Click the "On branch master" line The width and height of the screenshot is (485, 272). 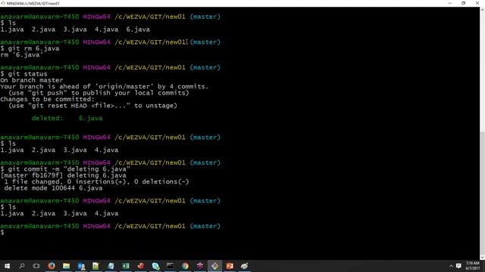(x=32, y=80)
